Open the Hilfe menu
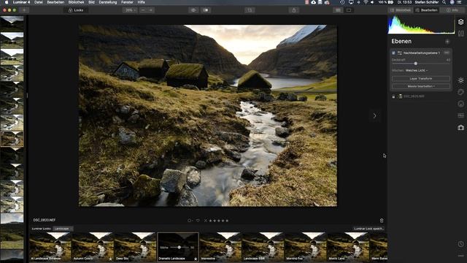 coord(141,2)
